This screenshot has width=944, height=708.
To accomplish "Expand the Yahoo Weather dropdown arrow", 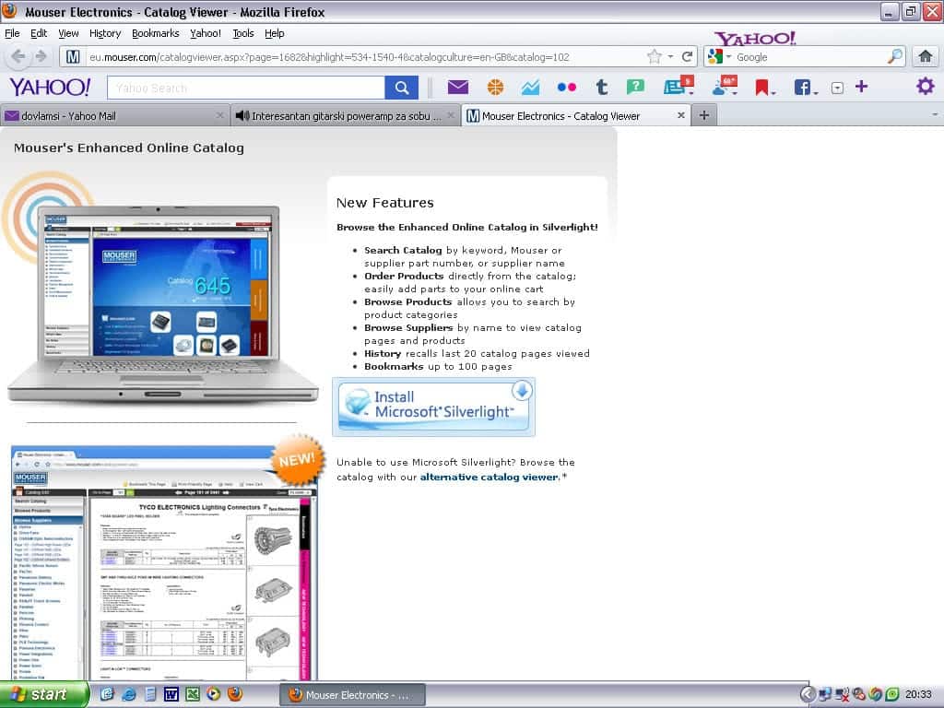I will pyautogui.click(x=736, y=93).
